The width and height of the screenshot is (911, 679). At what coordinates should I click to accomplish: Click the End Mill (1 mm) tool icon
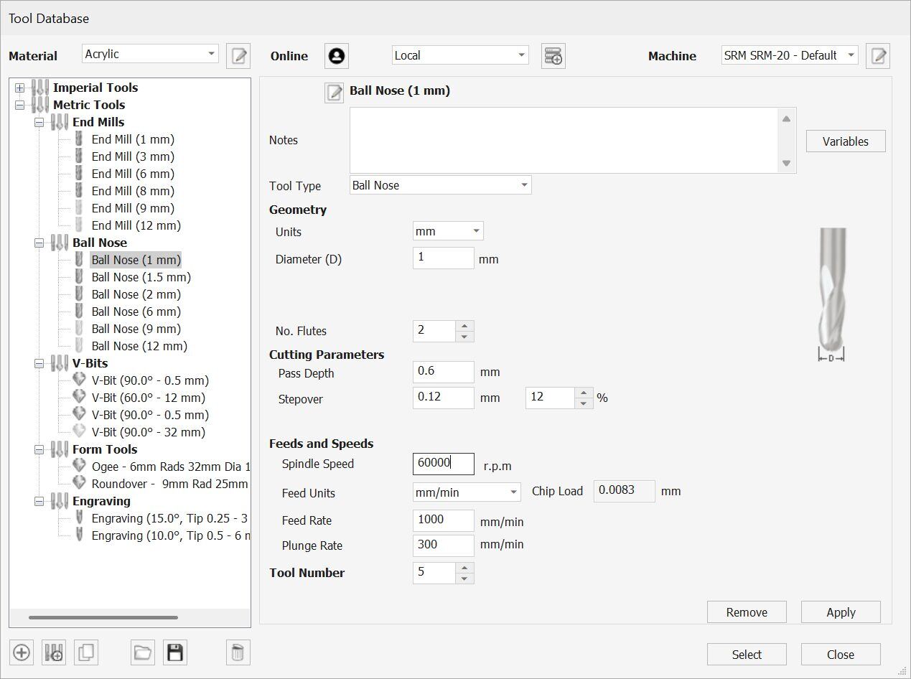tap(79, 139)
